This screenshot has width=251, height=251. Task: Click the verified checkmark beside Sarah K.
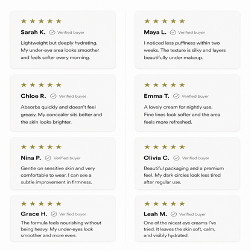click(x=52, y=32)
